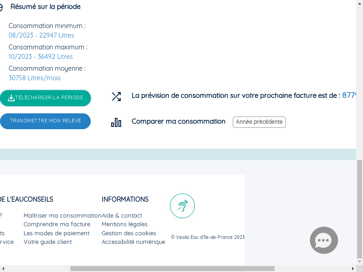
Task: Go to Les modes de paiement
Action: pyautogui.click(x=56, y=233)
